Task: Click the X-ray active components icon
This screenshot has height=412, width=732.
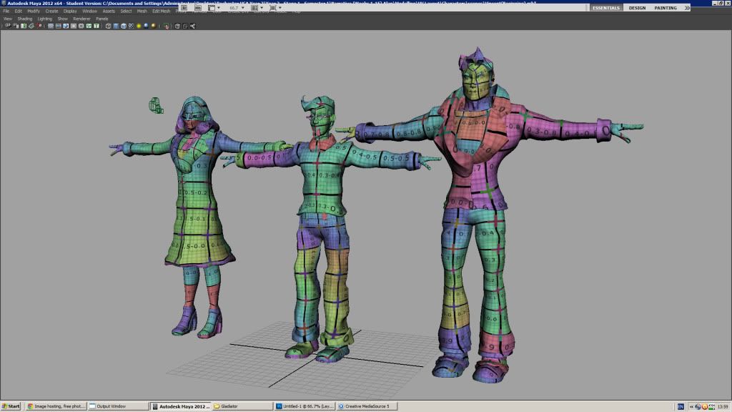Action: coord(185,26)
